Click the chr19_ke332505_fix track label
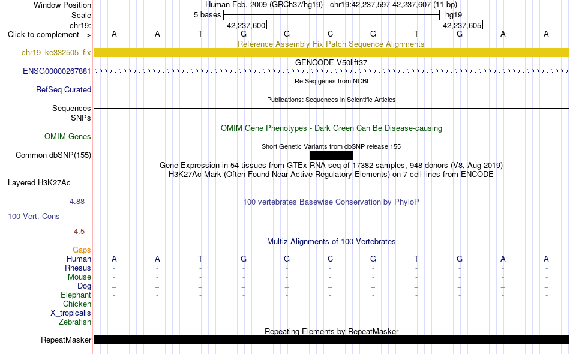The image size is (570, 354). [x=56, y=52]
